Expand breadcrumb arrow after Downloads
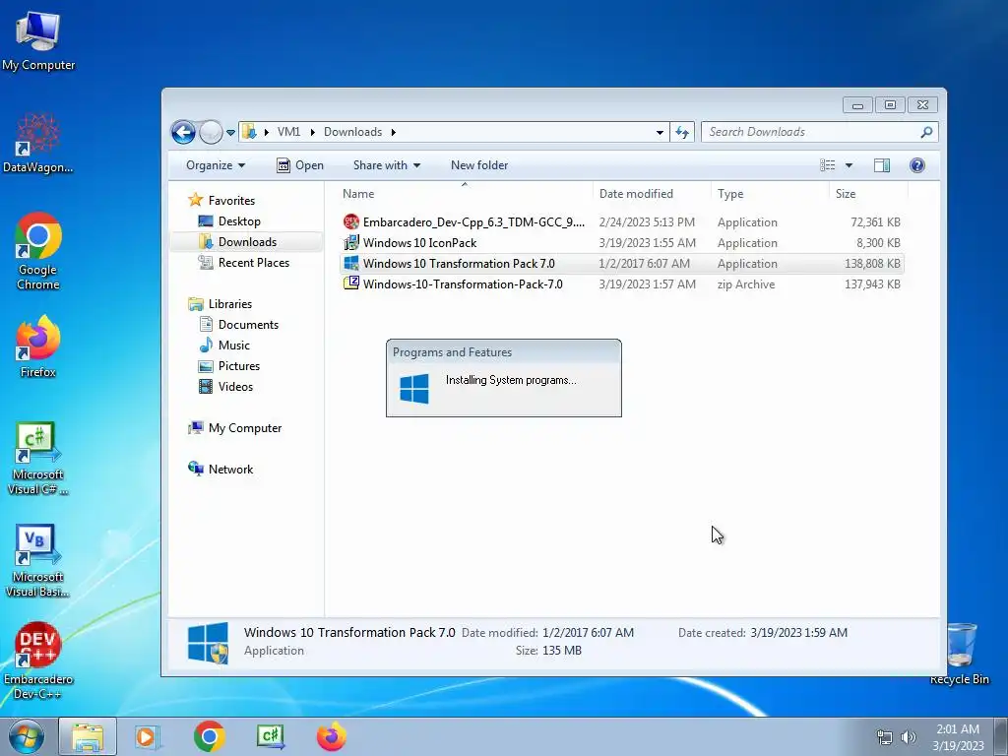Screen dimensions: 1008x756 point(393,133)
